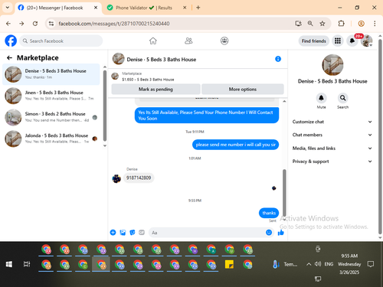Open Simon 3 Beds 2 Baths chat
383x287 pixels.
(x=51, y=117)
